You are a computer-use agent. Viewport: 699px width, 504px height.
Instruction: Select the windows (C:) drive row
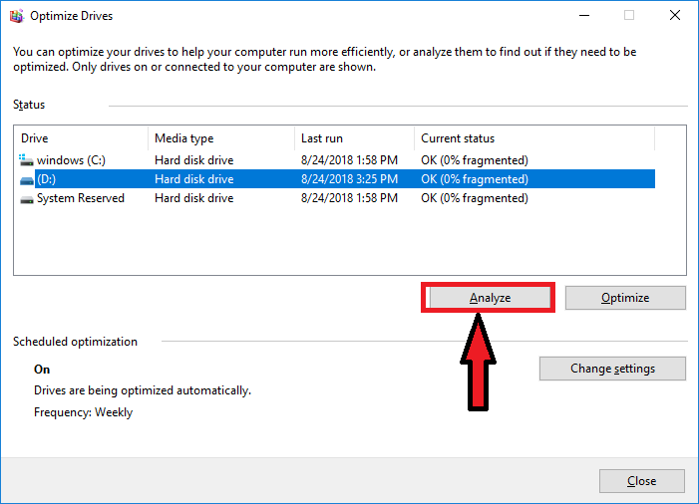click(71, 160)
